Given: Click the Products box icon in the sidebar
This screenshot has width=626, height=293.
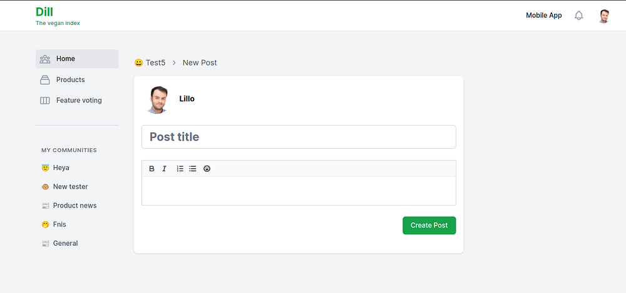Looking at the screenshot, I should [x=45, y=80].
